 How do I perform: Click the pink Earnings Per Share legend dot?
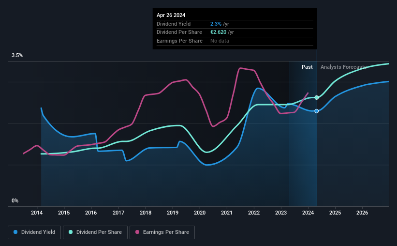tap(137, 232)
